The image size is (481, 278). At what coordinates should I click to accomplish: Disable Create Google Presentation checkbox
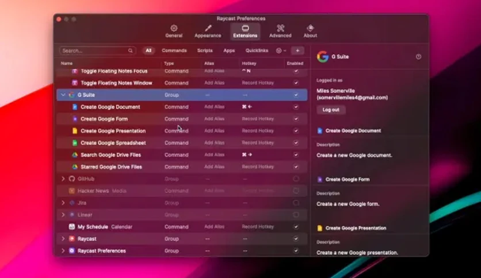296,131
